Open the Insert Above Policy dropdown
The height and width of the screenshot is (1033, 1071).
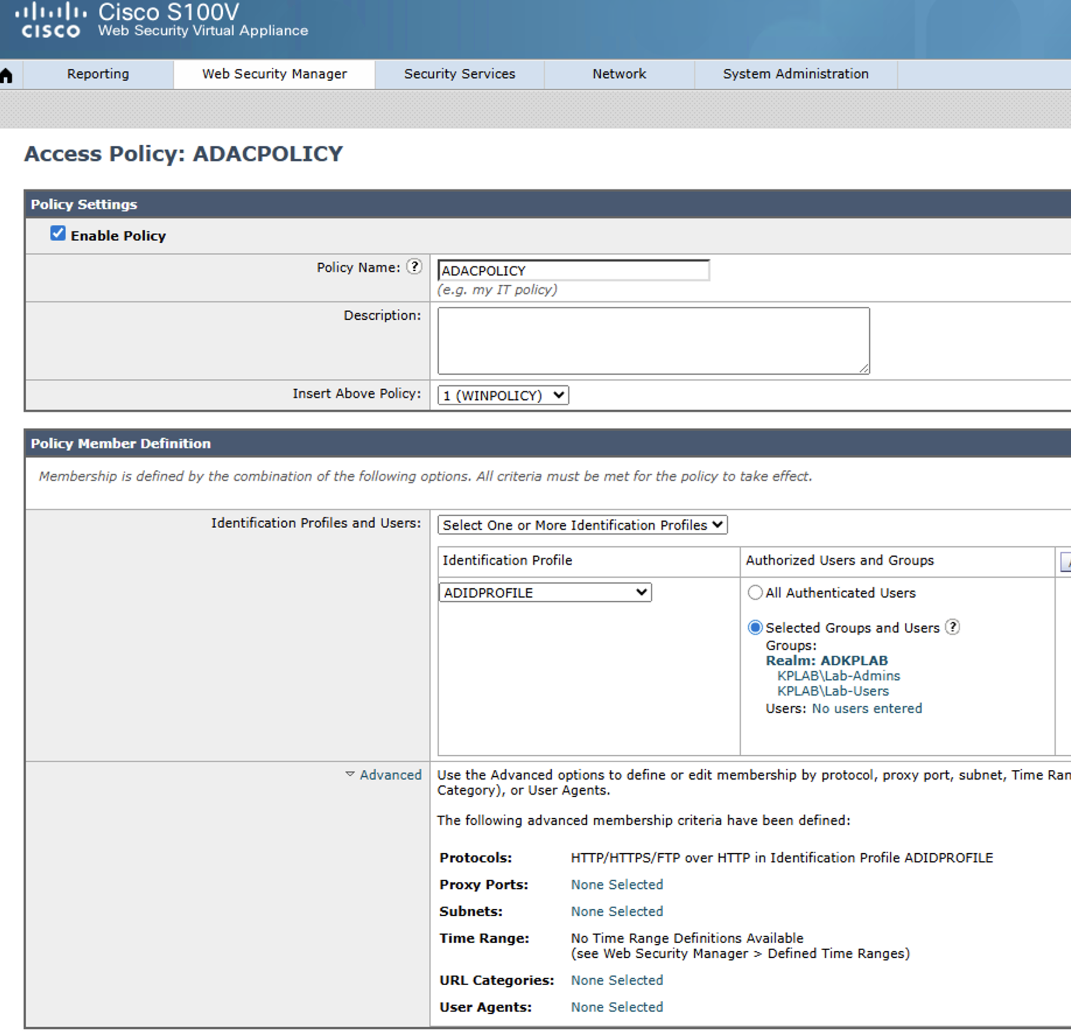(502, 395)
